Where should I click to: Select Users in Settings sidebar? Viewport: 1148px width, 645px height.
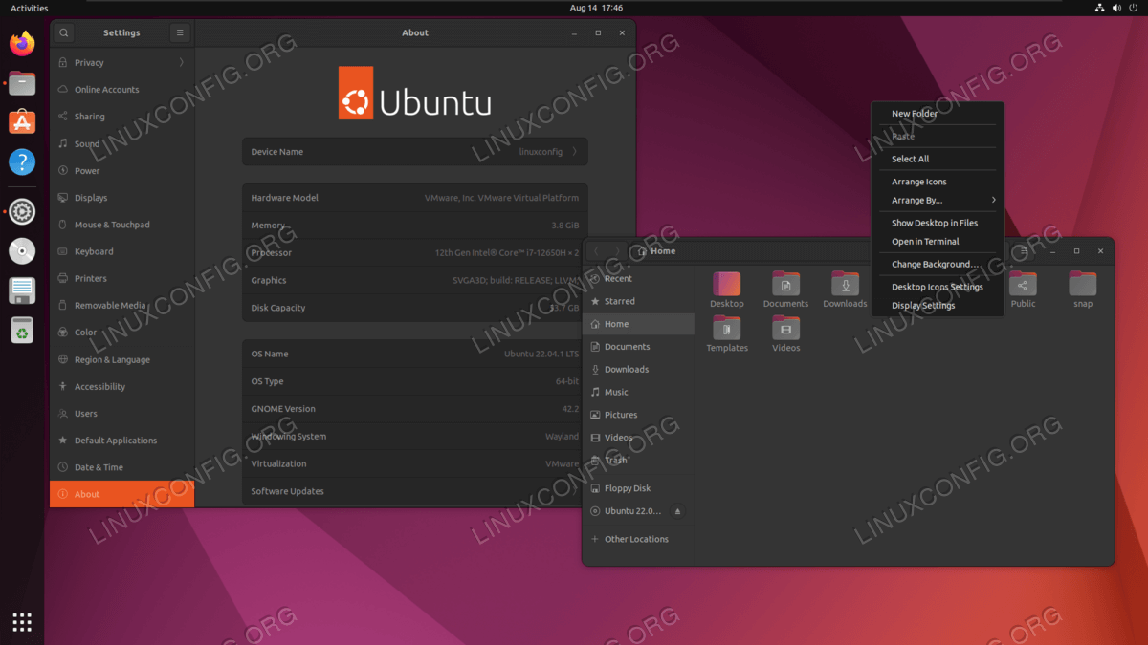(x=121, y=414)
